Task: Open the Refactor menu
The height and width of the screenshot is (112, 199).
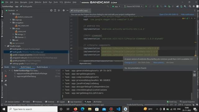Action: tap(38, 2)
